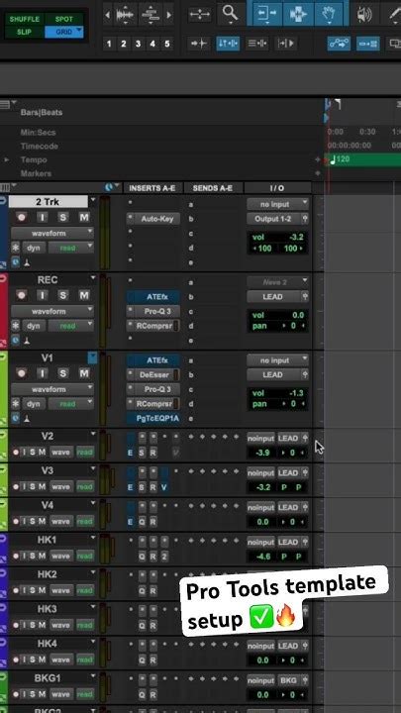Click the output window icon beside Output 1-2
The width and height of the screenshot is (401, 713).
coord(305,219)
